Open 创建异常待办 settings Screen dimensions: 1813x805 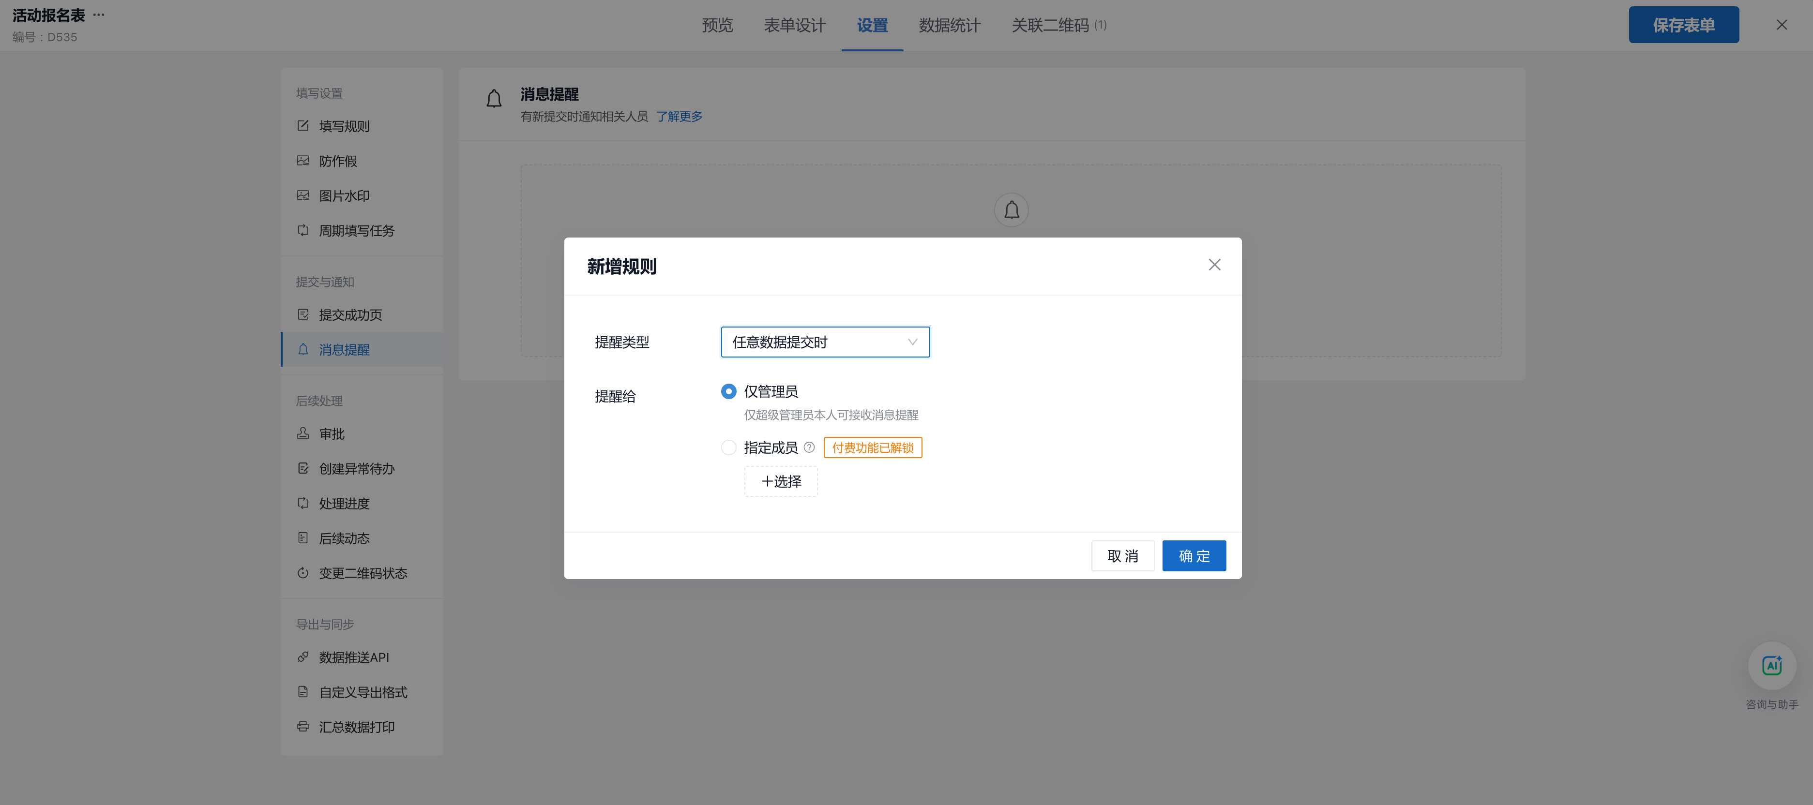(362, 468)
